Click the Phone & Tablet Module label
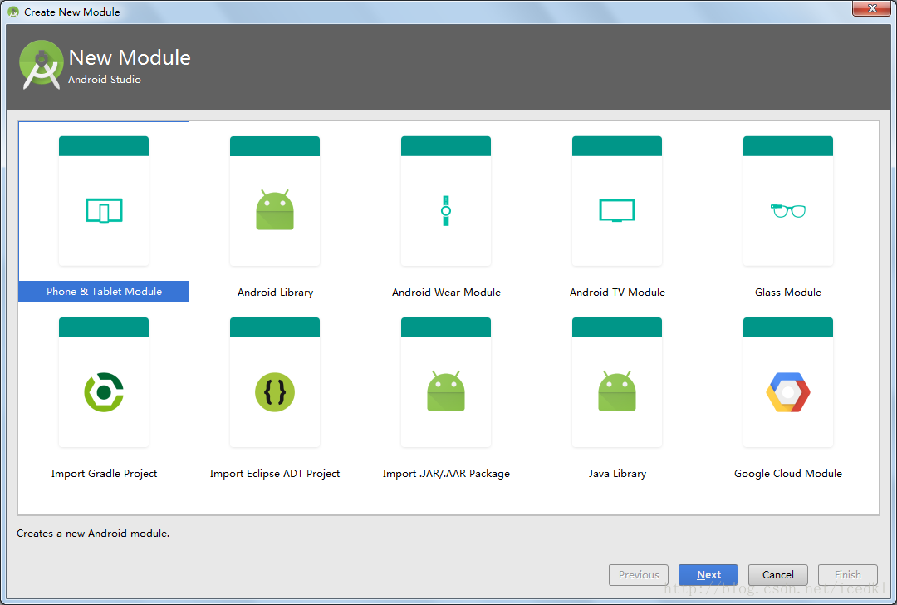Image resolution: width=897 pixels, height=605 pixels. pos(104,292)
